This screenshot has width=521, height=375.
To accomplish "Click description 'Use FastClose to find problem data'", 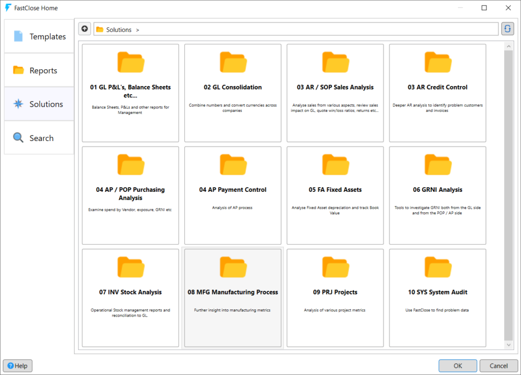I will (437, 310).
